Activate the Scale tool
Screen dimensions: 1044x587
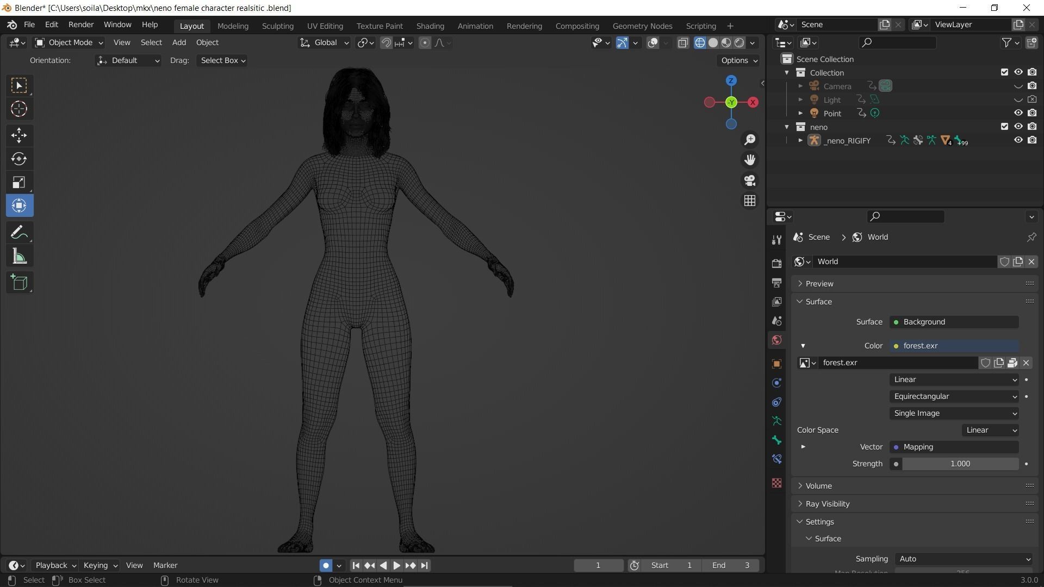click(x=19, y=182)
